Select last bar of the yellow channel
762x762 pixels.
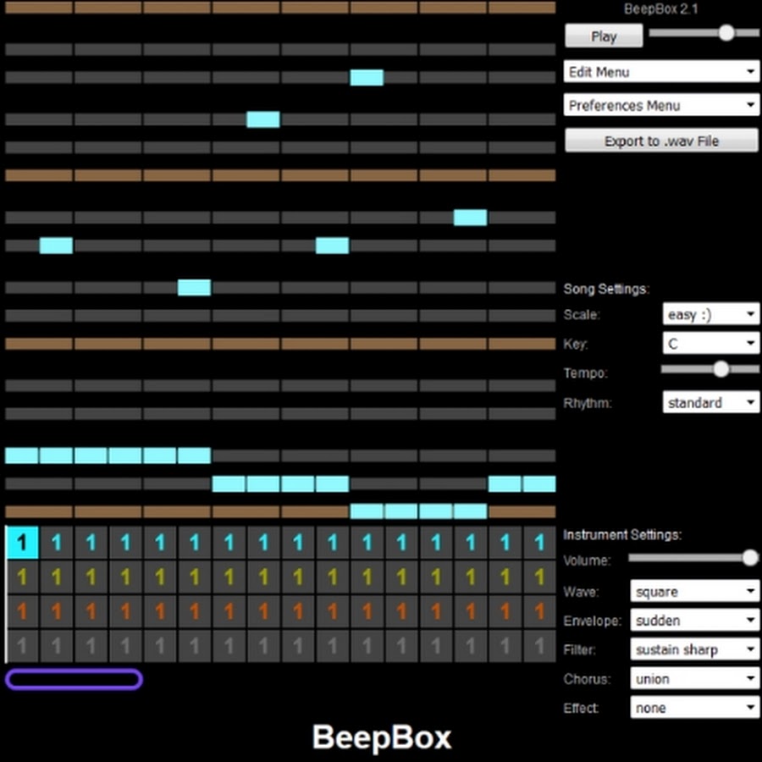(539, 577)
